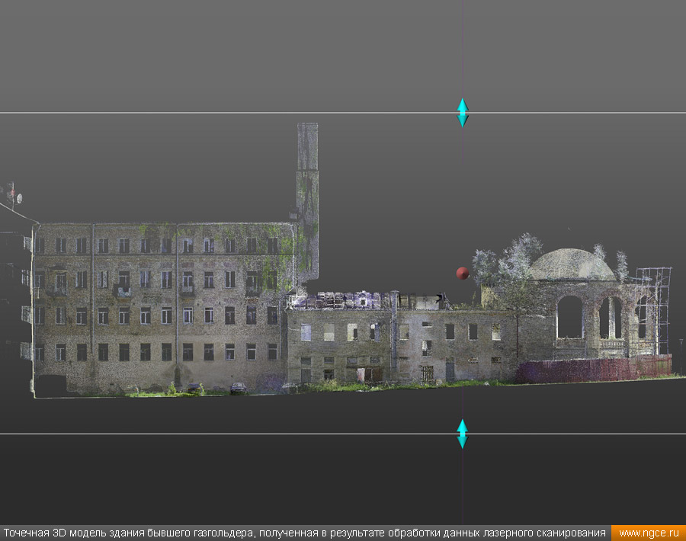The height and width of the screenshot is (541, 686).
Task: Click the lower cyan clipping plane arrow handle
Action: (x=462, y=433)
